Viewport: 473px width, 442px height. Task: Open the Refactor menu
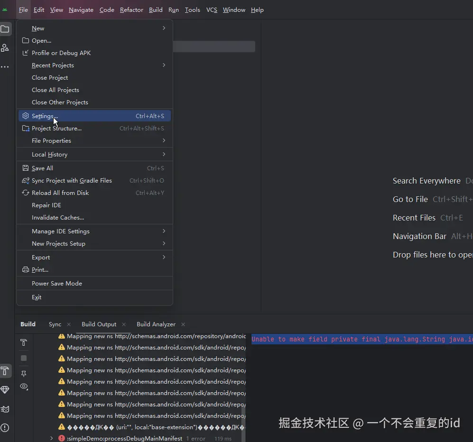131,10
